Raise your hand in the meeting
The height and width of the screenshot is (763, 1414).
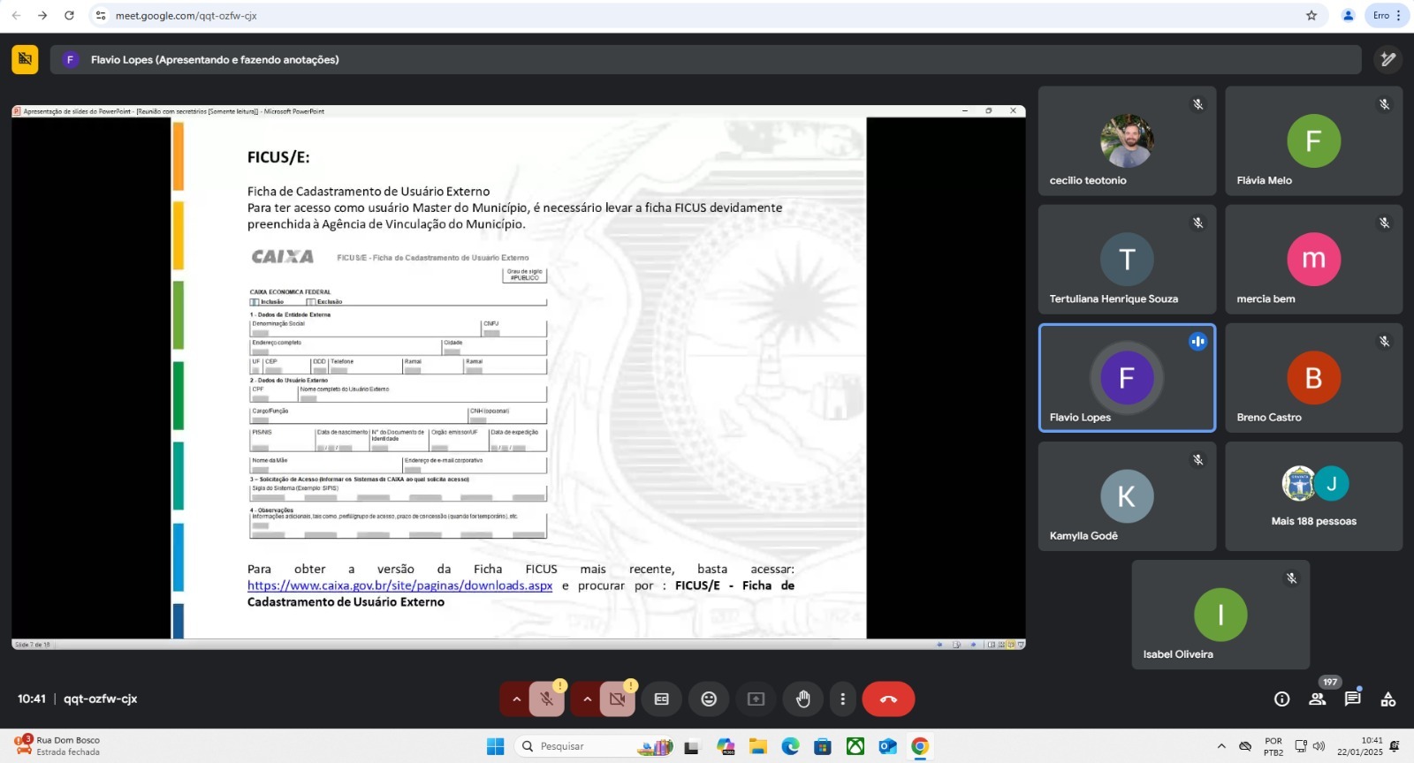[802, 699]
